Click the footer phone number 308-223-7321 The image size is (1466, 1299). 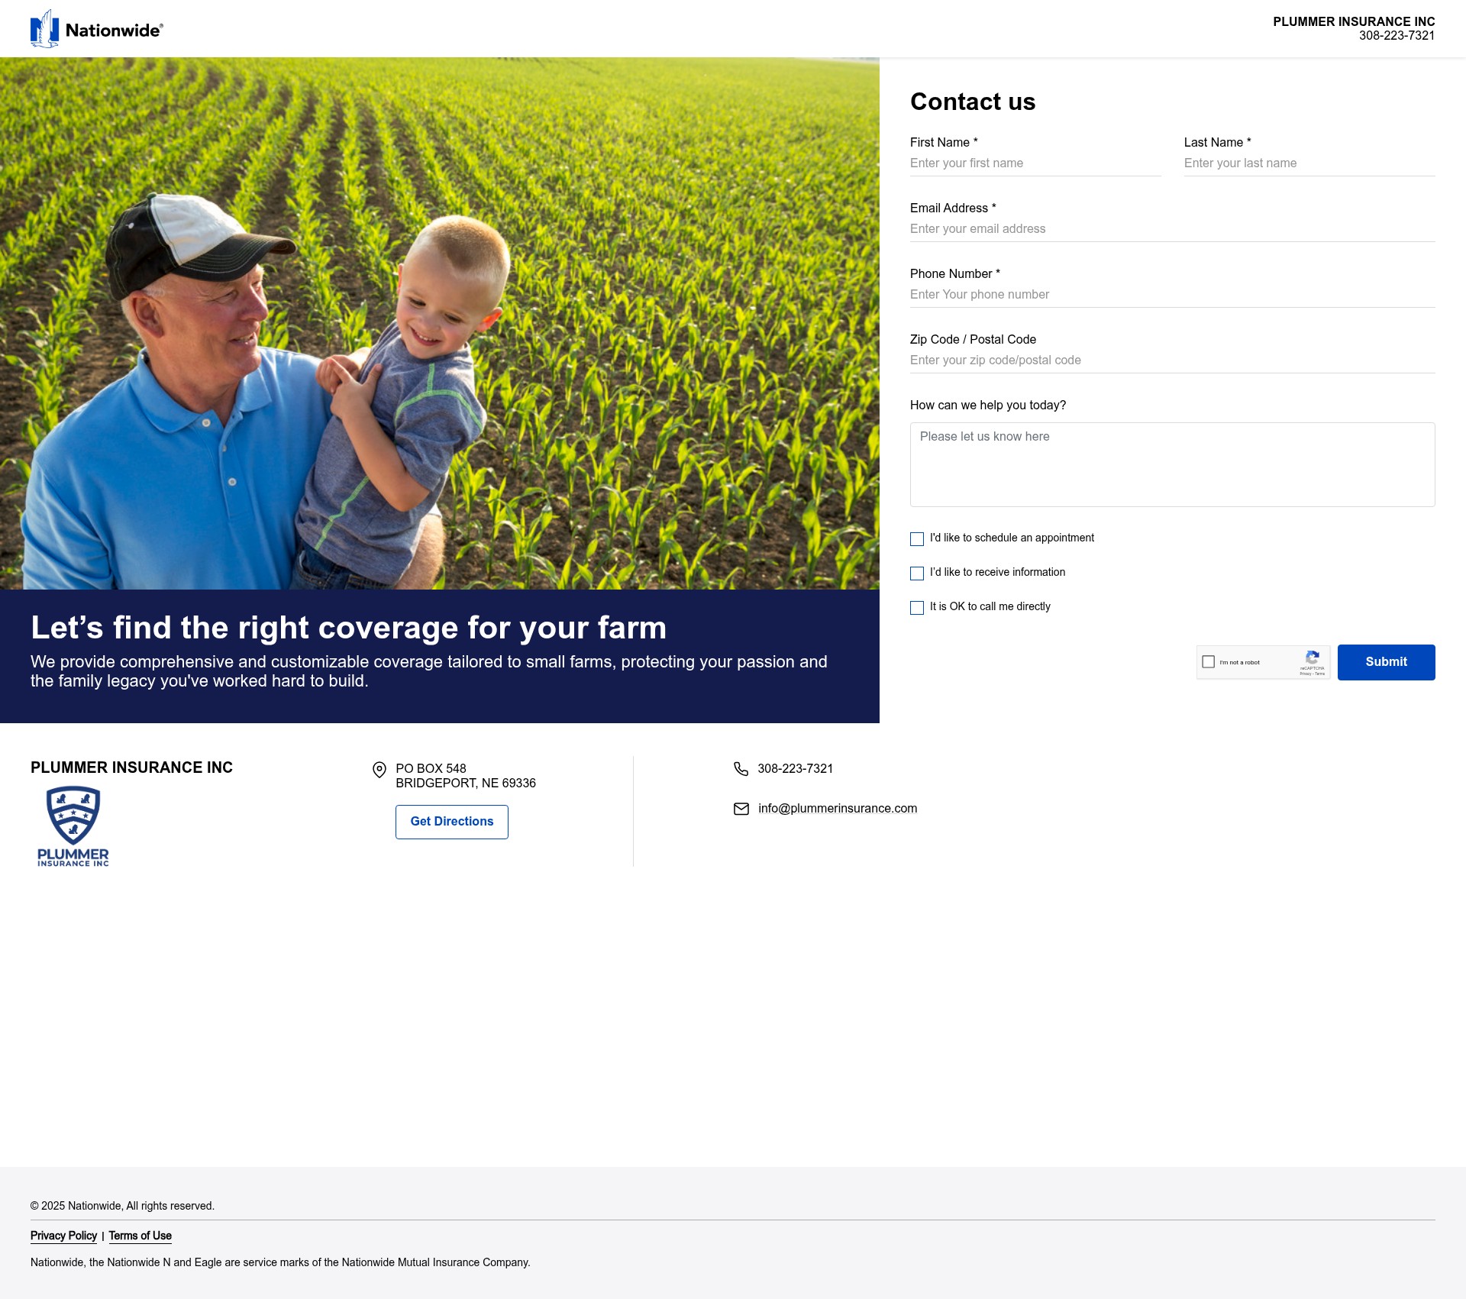tap(795, 768)
